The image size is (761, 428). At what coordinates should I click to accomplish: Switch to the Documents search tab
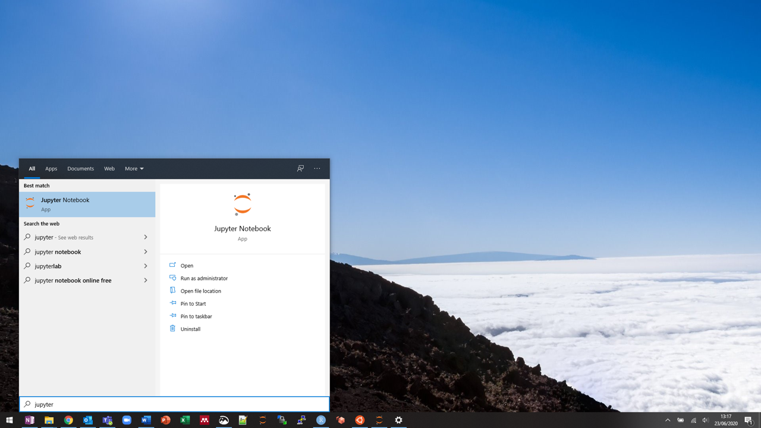click(80, 169)
